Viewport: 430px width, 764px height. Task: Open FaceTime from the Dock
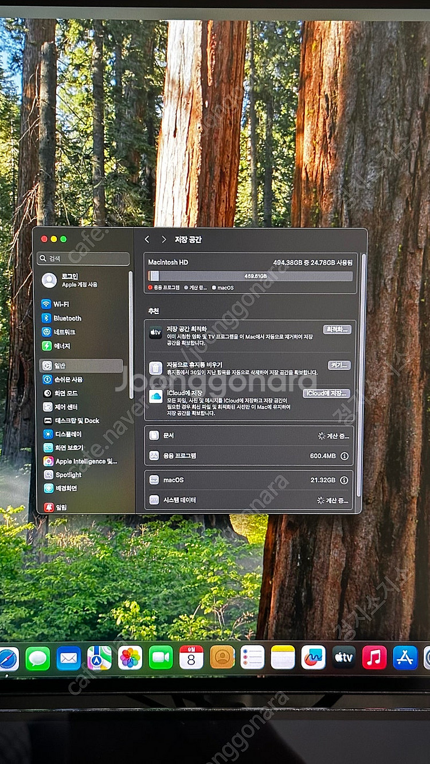pyautogui.click(x=161, y=657)
